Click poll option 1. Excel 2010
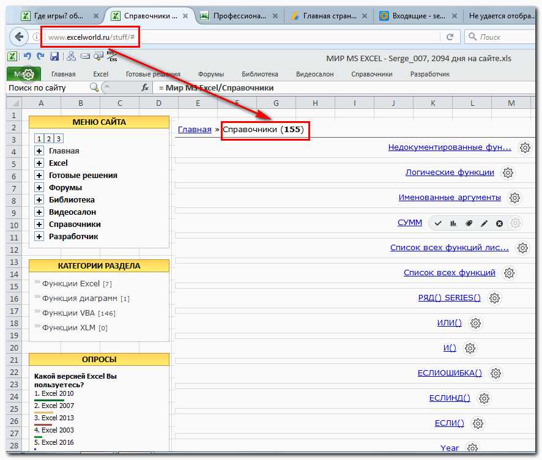Viewport: 542px width, 460px height. coord(54,394)
